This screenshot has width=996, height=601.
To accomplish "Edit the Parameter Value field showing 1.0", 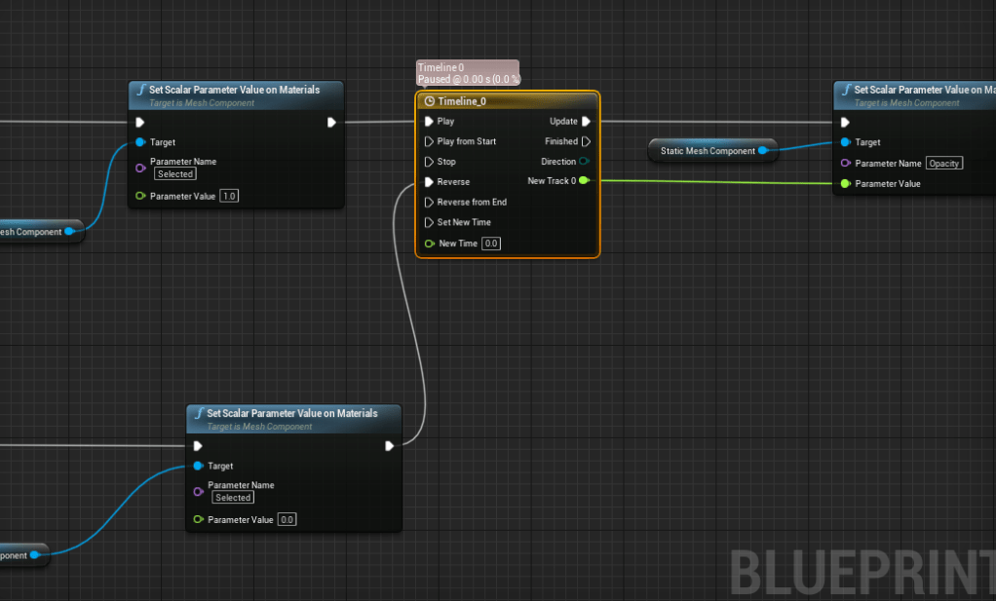I will tap(230, 196).
